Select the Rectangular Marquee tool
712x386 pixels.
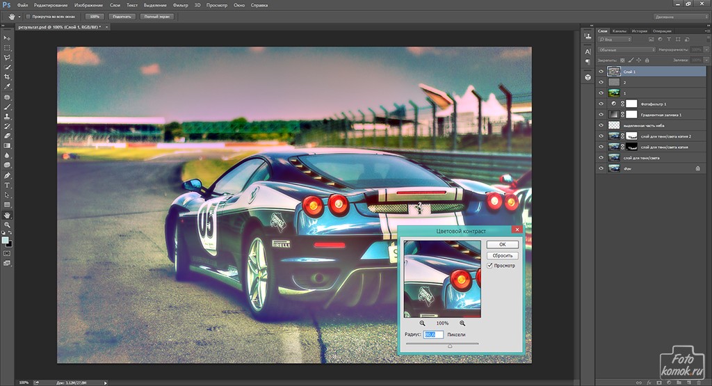click(x=7, y=48)
